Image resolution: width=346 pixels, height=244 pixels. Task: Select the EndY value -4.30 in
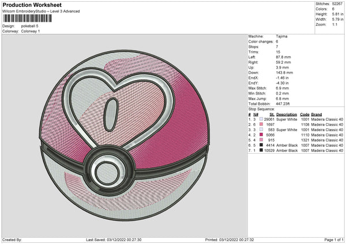coord(282,83)
